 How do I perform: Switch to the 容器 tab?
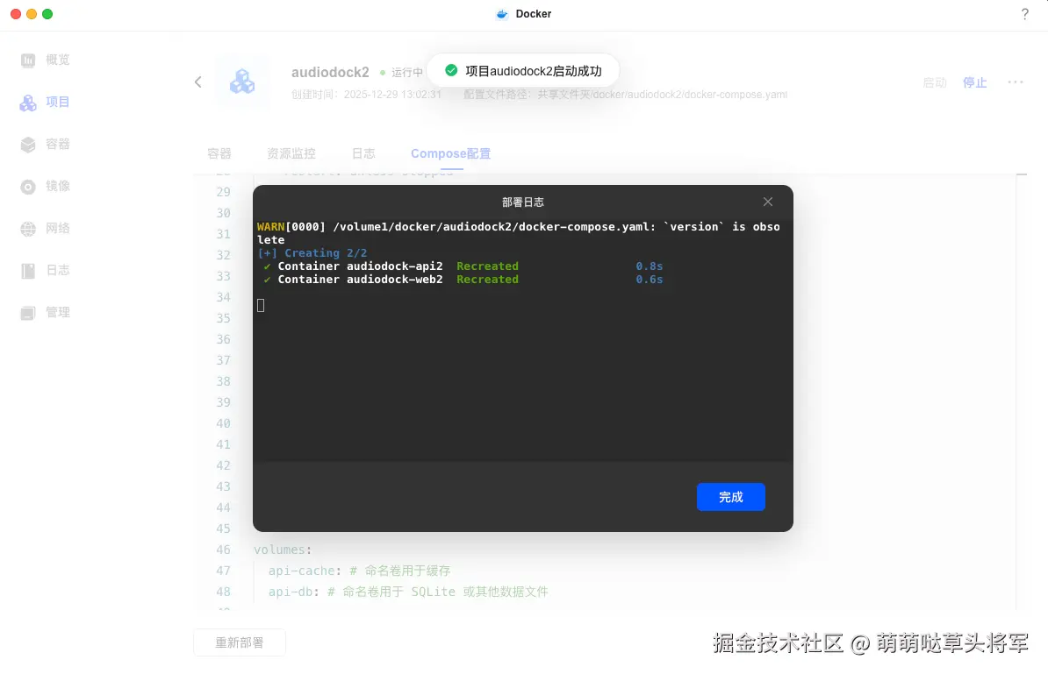pyautogui.click(x=219, y=153)
